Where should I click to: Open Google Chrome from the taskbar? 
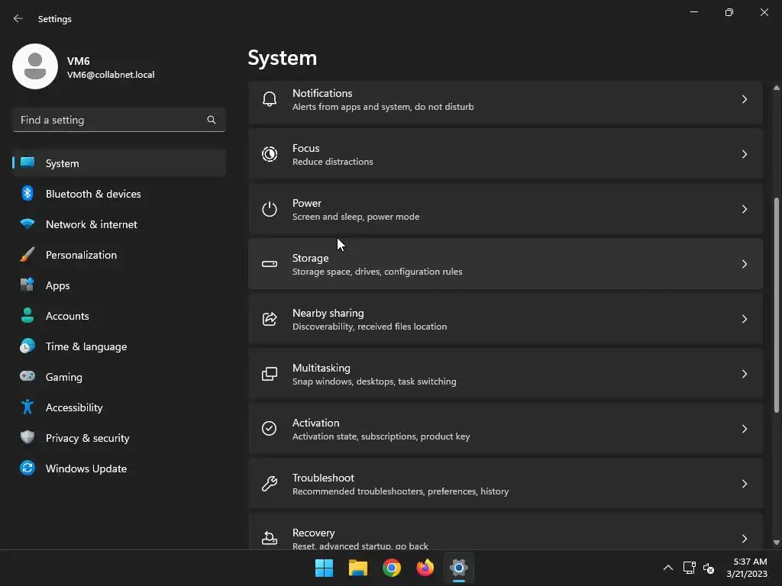[x=392, y=568]
